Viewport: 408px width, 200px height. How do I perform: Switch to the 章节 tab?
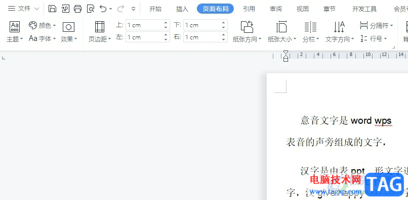click(330, 9)
